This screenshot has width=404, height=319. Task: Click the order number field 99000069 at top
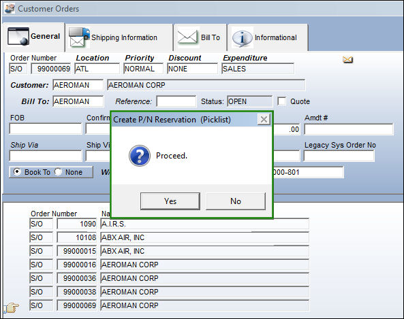51,69
